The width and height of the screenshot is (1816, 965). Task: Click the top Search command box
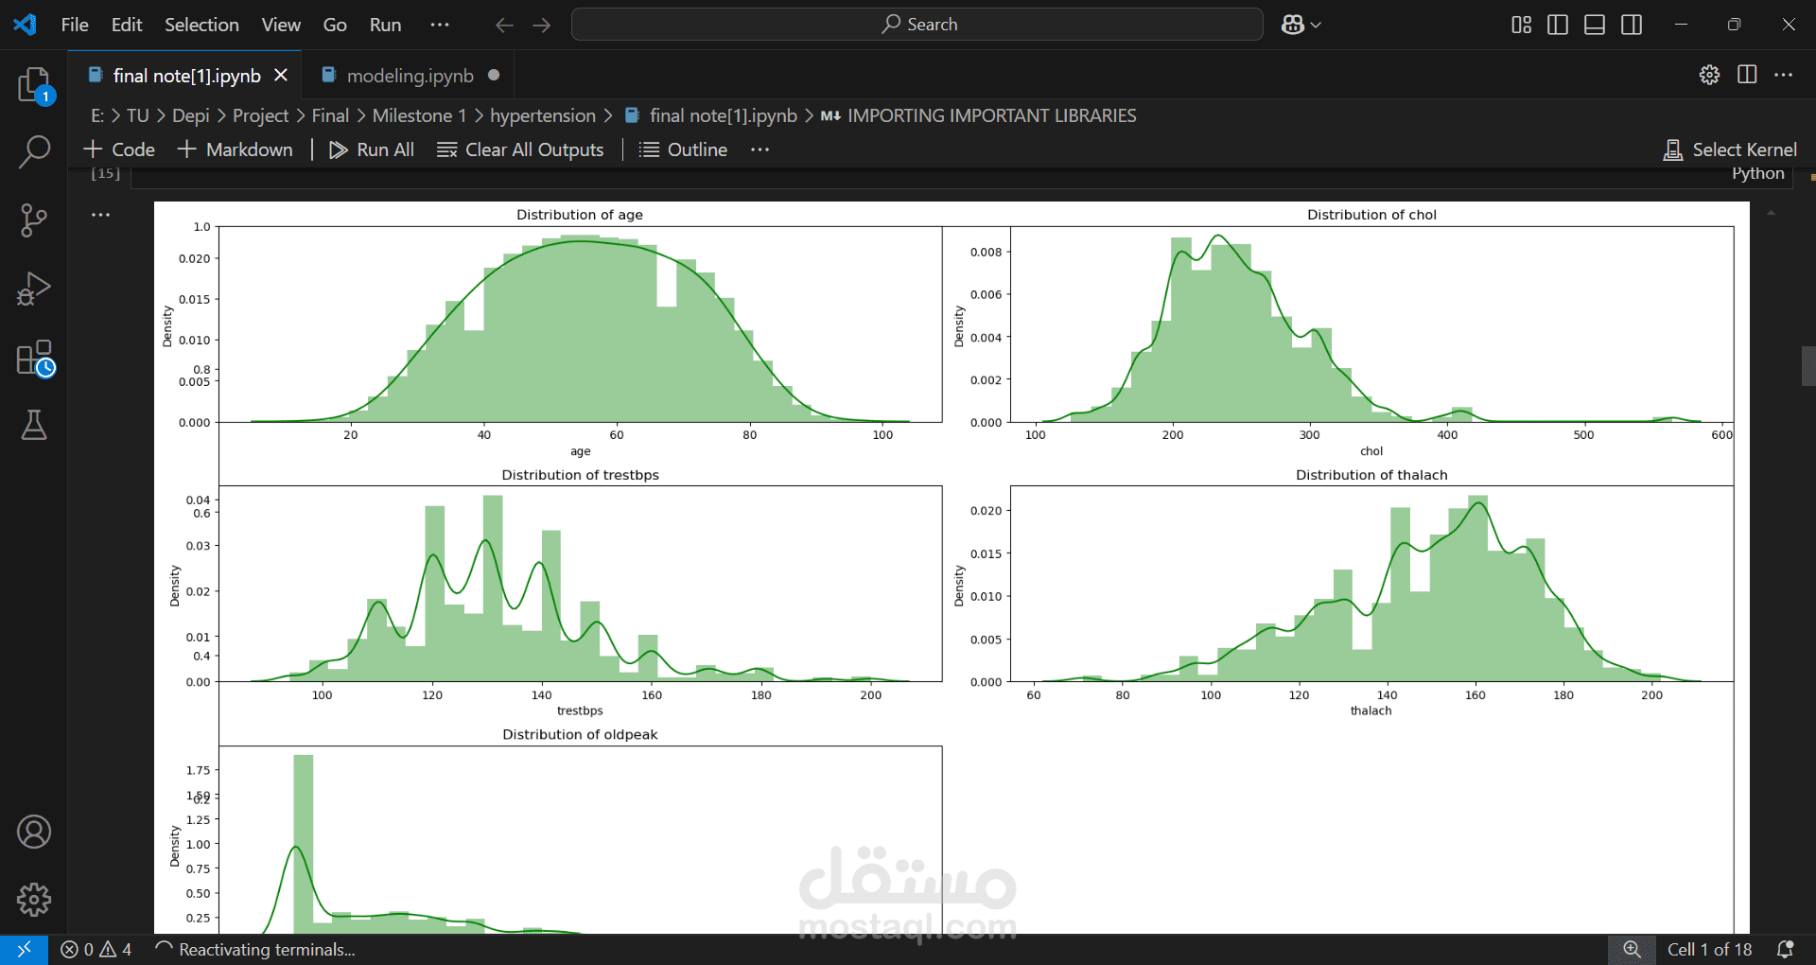917,25
